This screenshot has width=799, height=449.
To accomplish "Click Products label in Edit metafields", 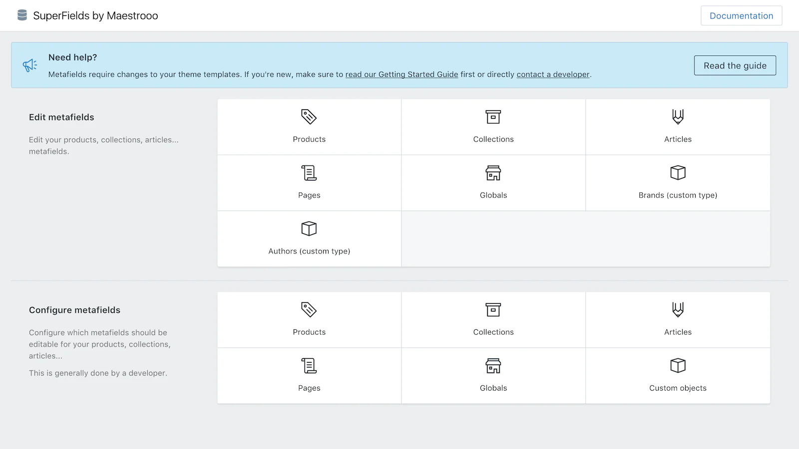I will pos(309,139).
